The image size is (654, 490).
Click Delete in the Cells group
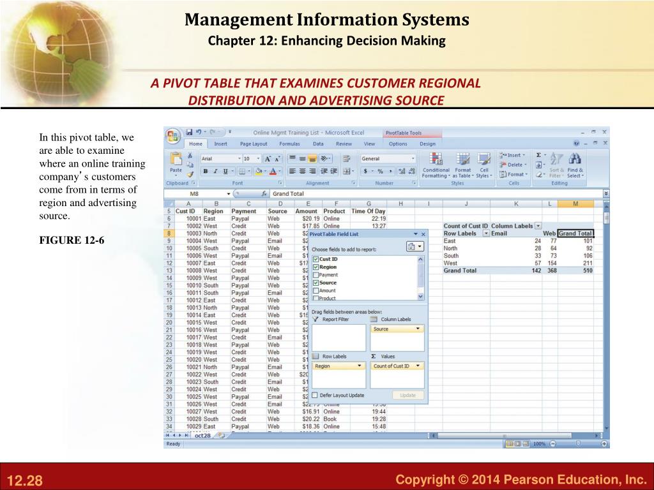pyautogui.click(x=513, y=165)
